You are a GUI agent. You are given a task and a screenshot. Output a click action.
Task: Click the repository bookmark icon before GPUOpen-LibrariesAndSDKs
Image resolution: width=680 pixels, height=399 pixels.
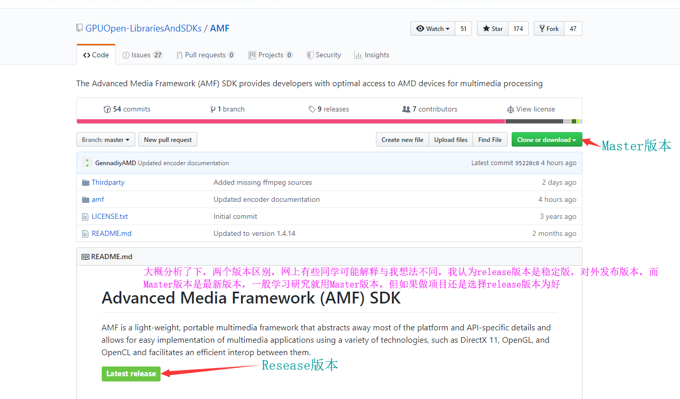click(x=78, y=28)
